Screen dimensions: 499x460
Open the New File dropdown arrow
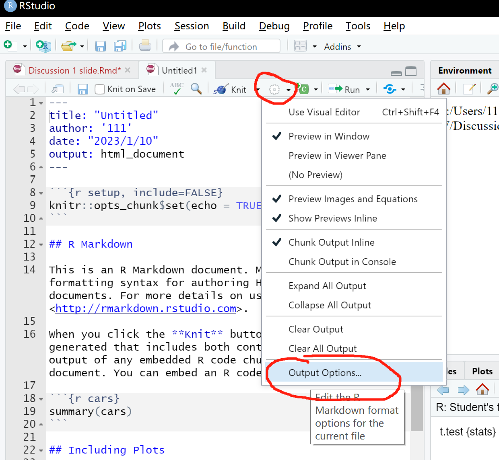pyautogui.click(x=25, y=47)
